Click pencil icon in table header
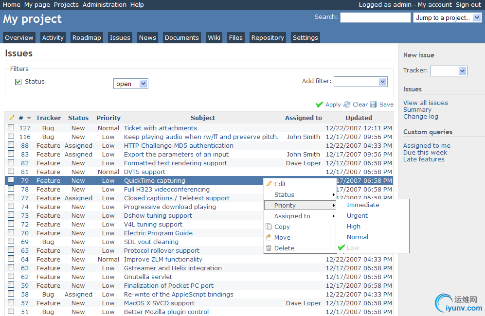Viewport: 485px width, 316px height. tap(12, 118)
